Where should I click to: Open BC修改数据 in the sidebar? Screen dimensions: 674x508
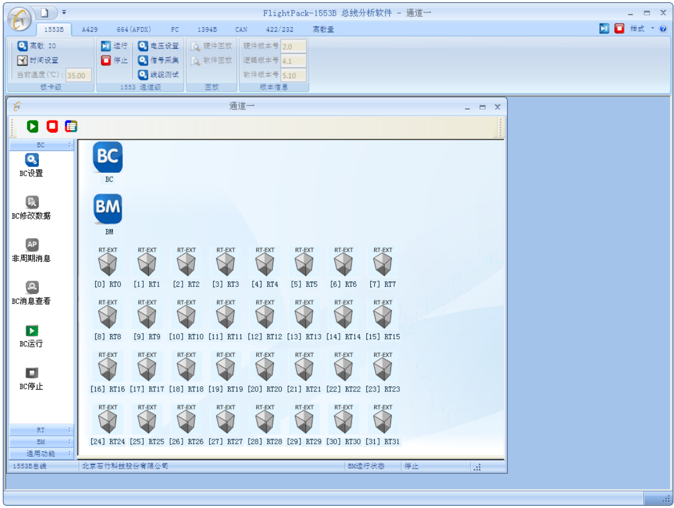point(32,202)
